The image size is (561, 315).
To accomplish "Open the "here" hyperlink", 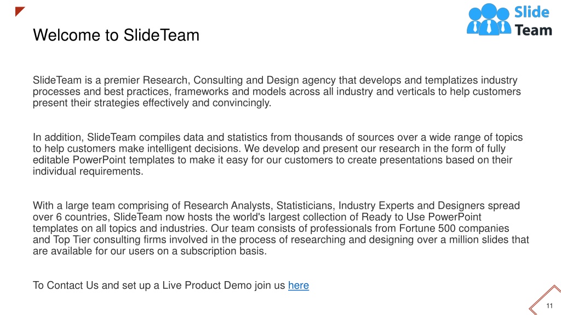I will (x=299, y=285).
